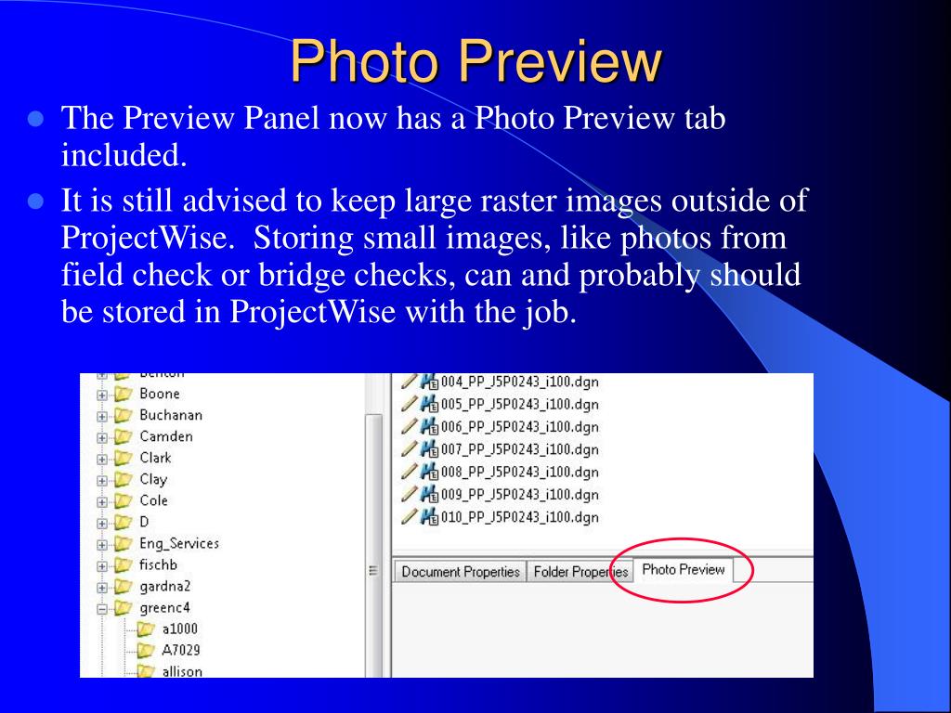Select the Eng_Services folder label
The image size is (951, 713).
click(179, 543)
